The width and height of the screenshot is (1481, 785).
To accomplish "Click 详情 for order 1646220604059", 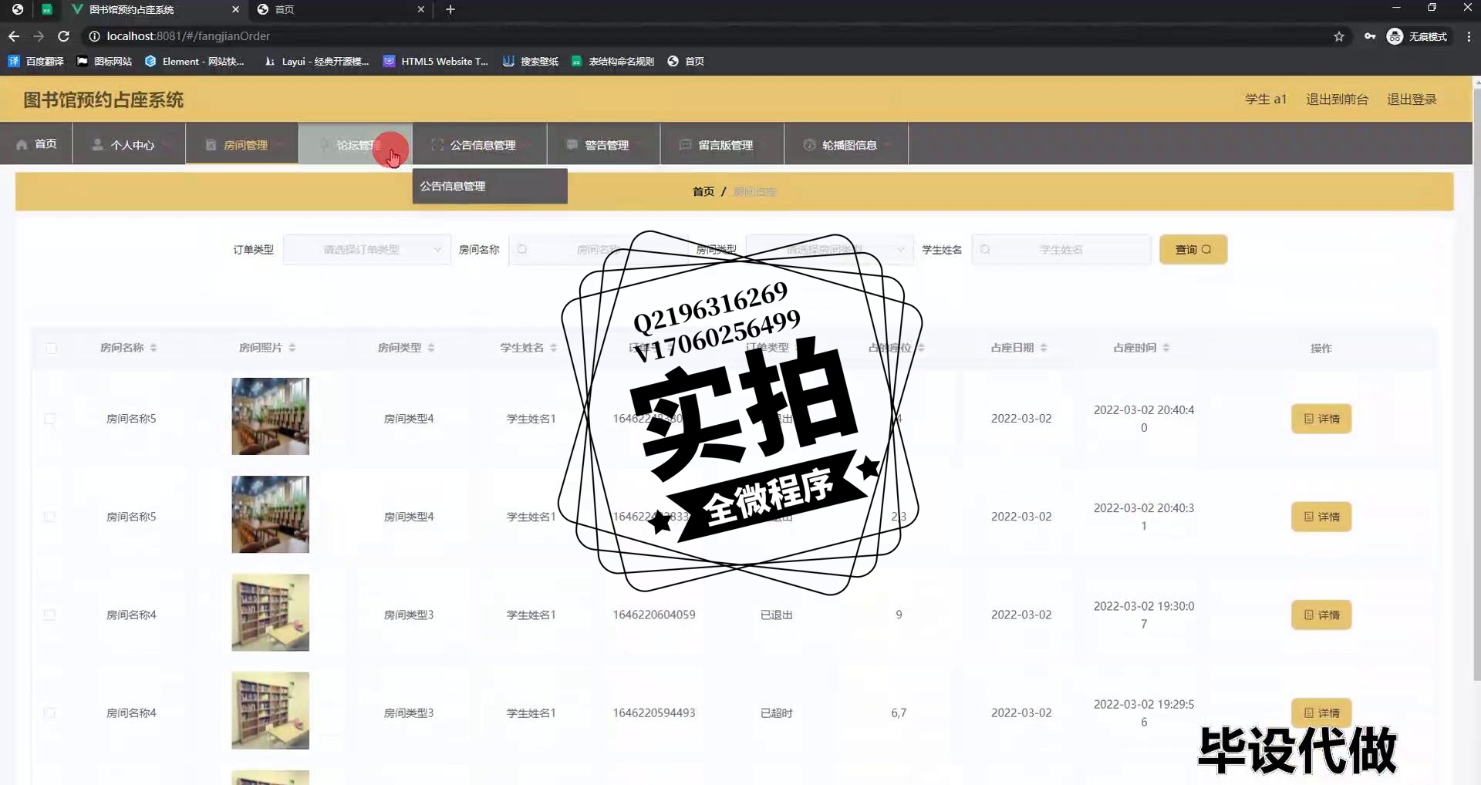I will (x=1321, y=615).
